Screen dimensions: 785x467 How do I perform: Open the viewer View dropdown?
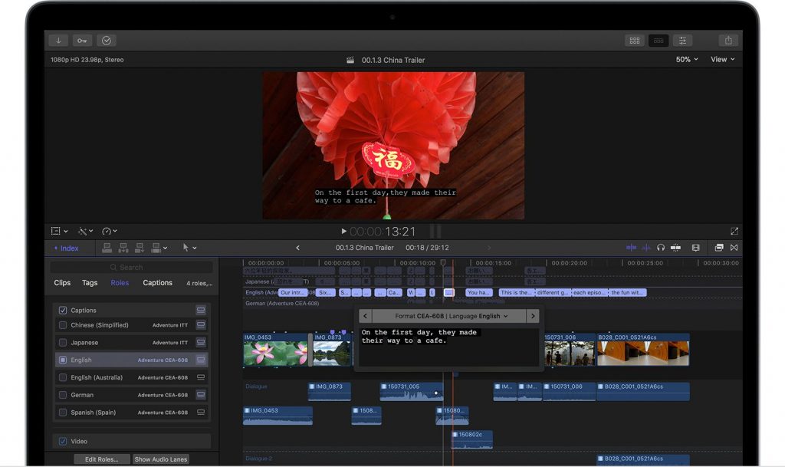[722, 60]
